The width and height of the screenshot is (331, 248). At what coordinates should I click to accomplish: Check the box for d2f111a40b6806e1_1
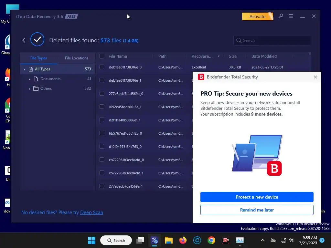(x=102, y=120)
